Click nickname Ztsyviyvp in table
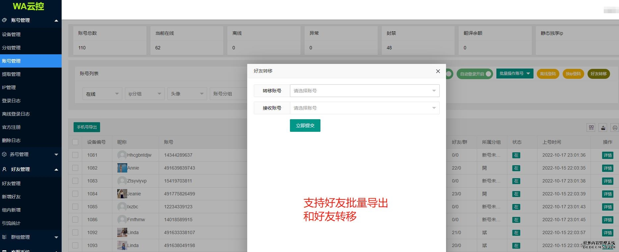 click(x=137, y=181)
